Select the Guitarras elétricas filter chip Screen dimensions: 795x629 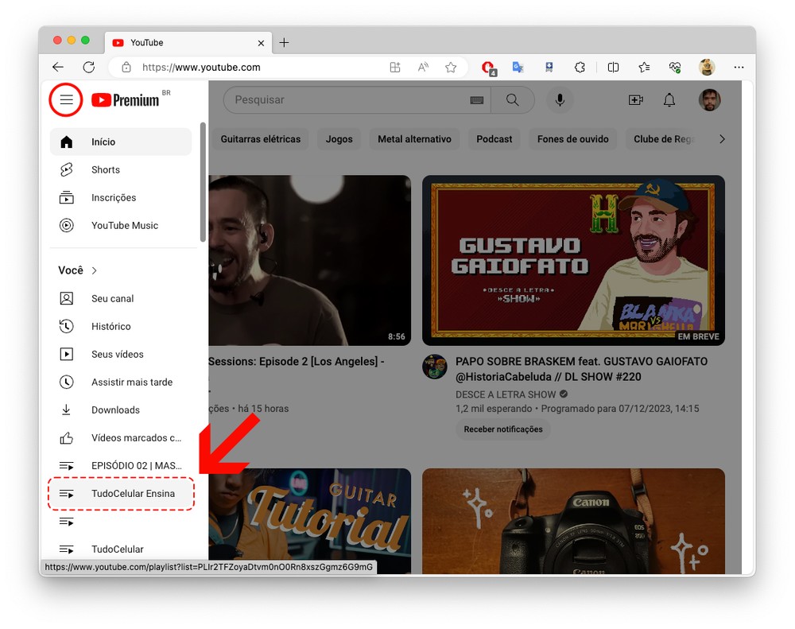pyautogui.click(x=261, y=139)
